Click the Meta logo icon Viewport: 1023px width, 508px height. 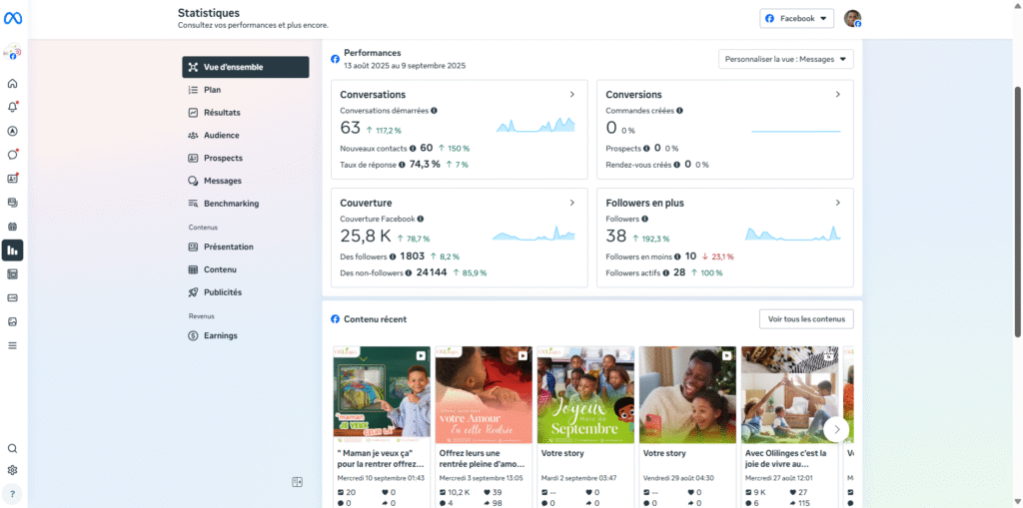click(13, 19)
